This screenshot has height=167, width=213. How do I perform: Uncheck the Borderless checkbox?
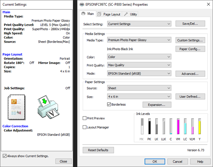click(x=109, y=104)
